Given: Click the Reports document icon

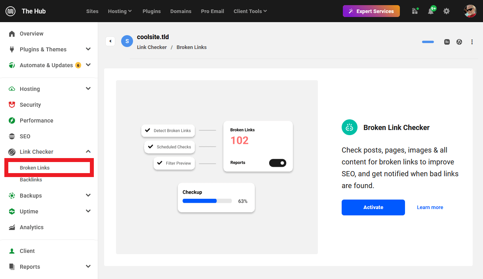Looking at the screenshot, I should [x=12, y=267].
